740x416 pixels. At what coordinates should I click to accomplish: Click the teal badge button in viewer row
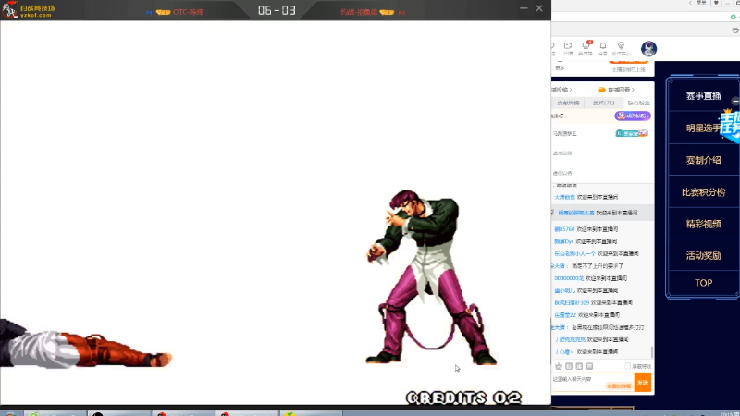point(632,133)
